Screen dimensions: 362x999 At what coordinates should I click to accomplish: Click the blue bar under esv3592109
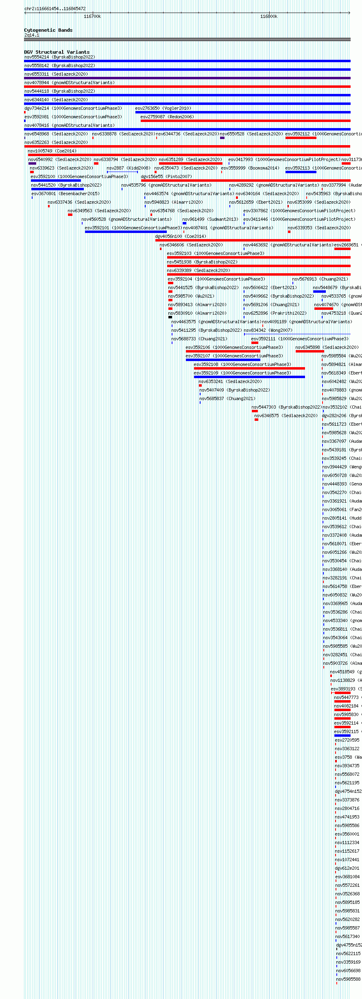pos(249,377)
